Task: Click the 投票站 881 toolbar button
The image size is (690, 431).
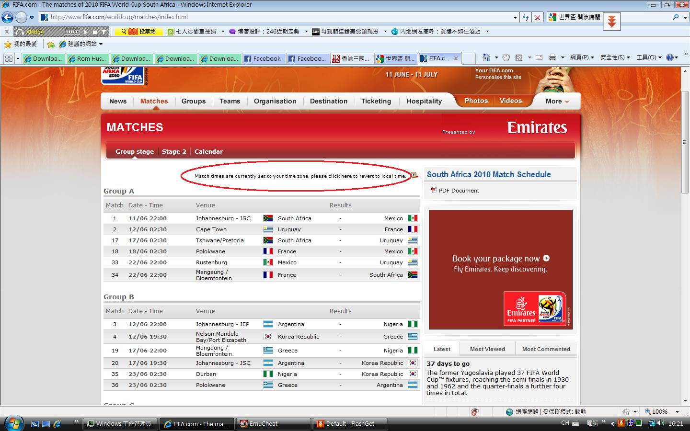Action: (x=138, y=32)
